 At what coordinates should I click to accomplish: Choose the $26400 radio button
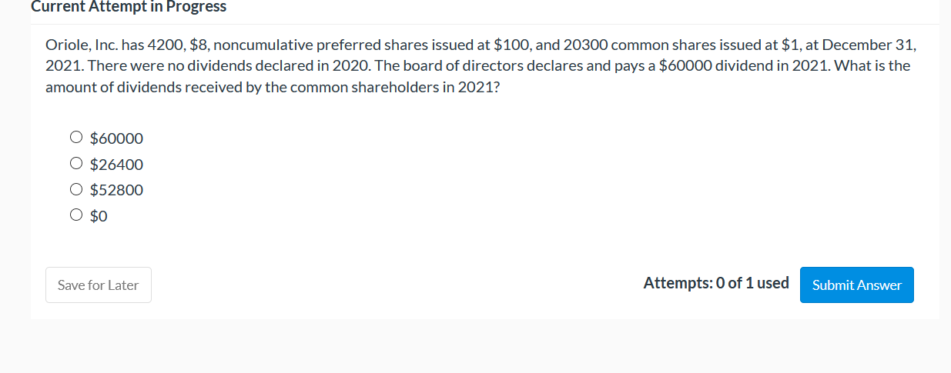coord(75,164)
